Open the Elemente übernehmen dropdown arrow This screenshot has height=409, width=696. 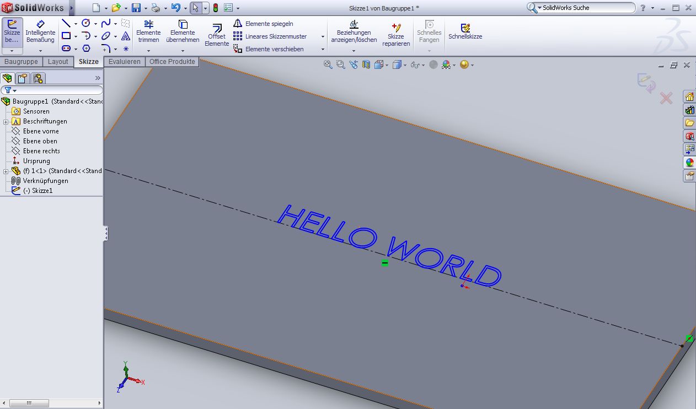183,51
